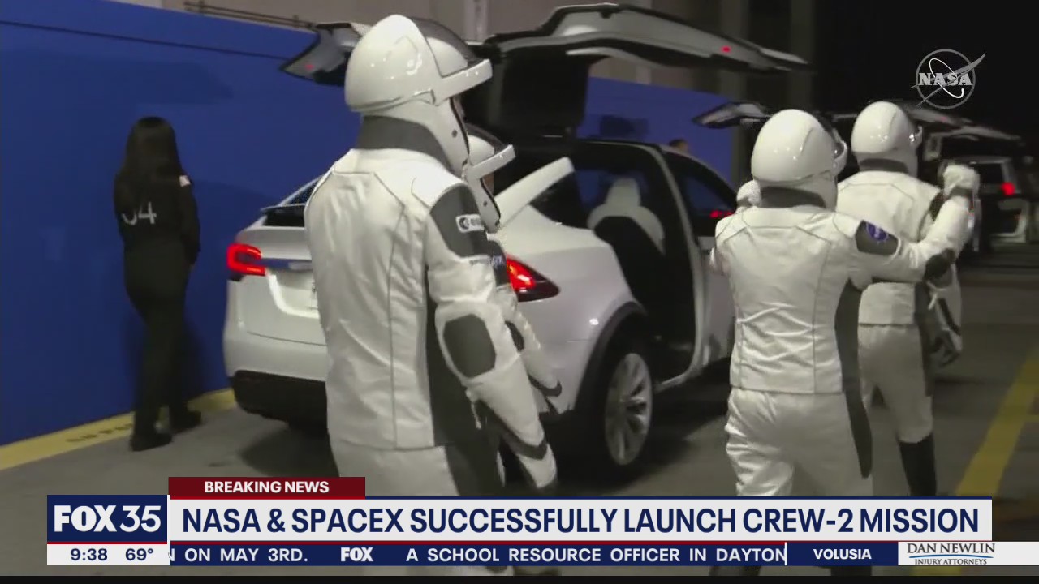Click the ticker text 'A SCHOOL RESOURCE OFFICER IN DAYTON'
This screenshot has width=1039, height=584.
pyautogui.click(x=597, y=555)
